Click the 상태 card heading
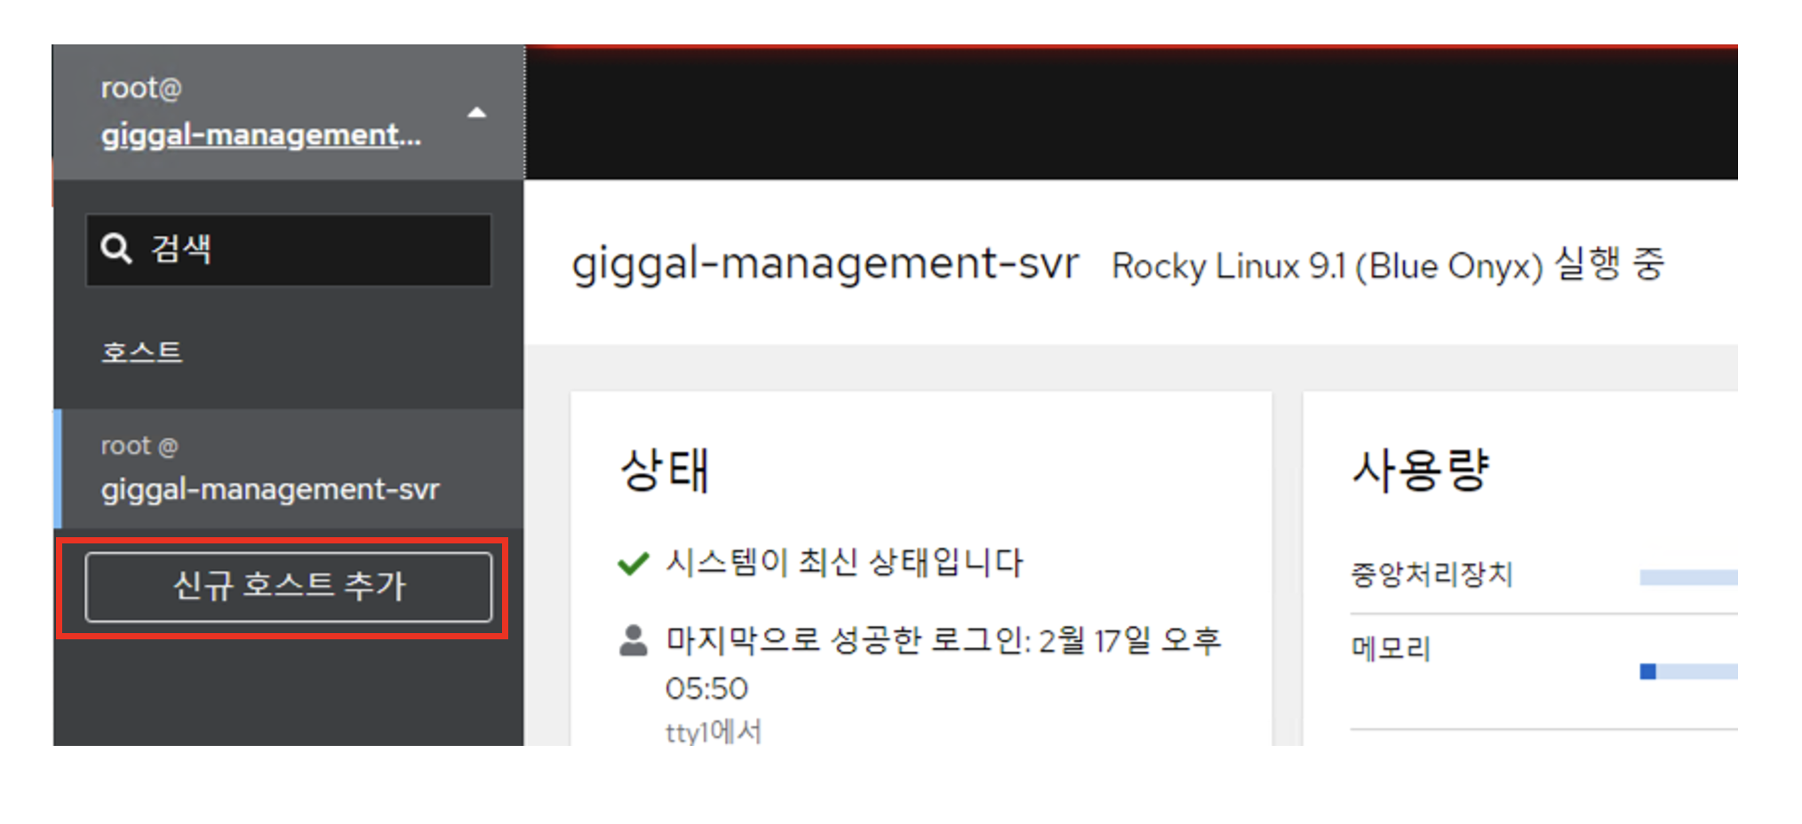Viewport: 1802px width, 824px height. pos(665,470)
